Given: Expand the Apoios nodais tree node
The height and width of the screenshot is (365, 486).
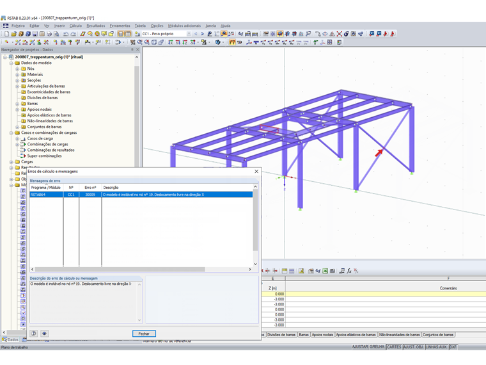Looking at the screenshot, I should 17,109.
